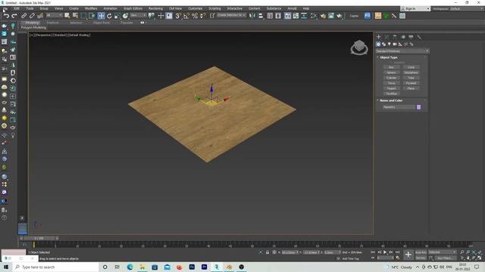Open the Rendering menu
This screenshot has height=272, width=485.
point(155,8)
